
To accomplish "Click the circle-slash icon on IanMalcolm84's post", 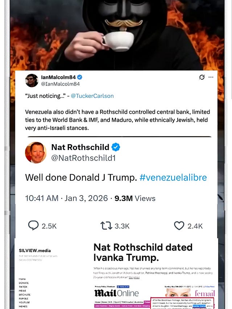I will [x=202, y=77].
